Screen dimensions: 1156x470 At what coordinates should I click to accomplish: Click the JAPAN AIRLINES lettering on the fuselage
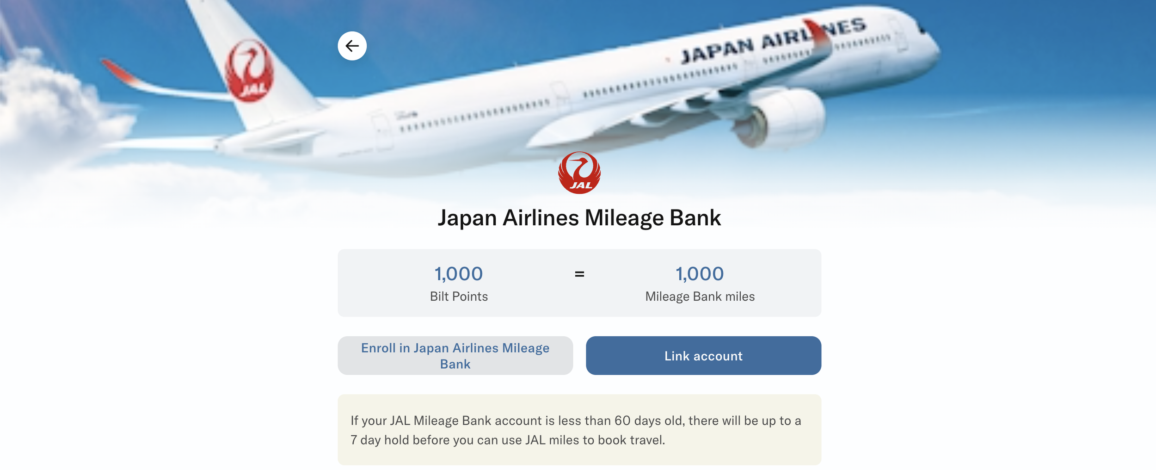tap(773, 41)
